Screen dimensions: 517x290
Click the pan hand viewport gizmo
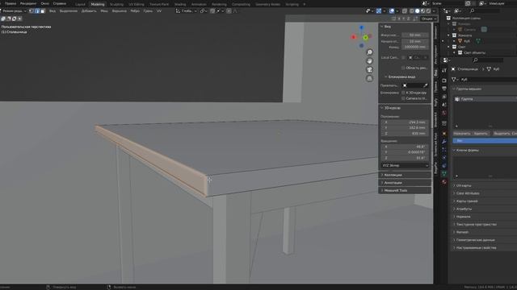pos(370,61)
